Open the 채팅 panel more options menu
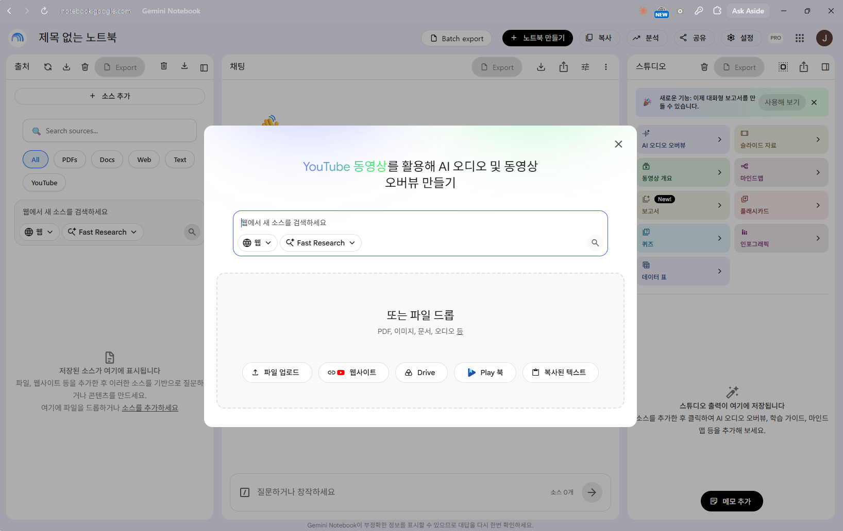This screenshot has width=843, height=531. pyautogui.click(x=606, y=67)
